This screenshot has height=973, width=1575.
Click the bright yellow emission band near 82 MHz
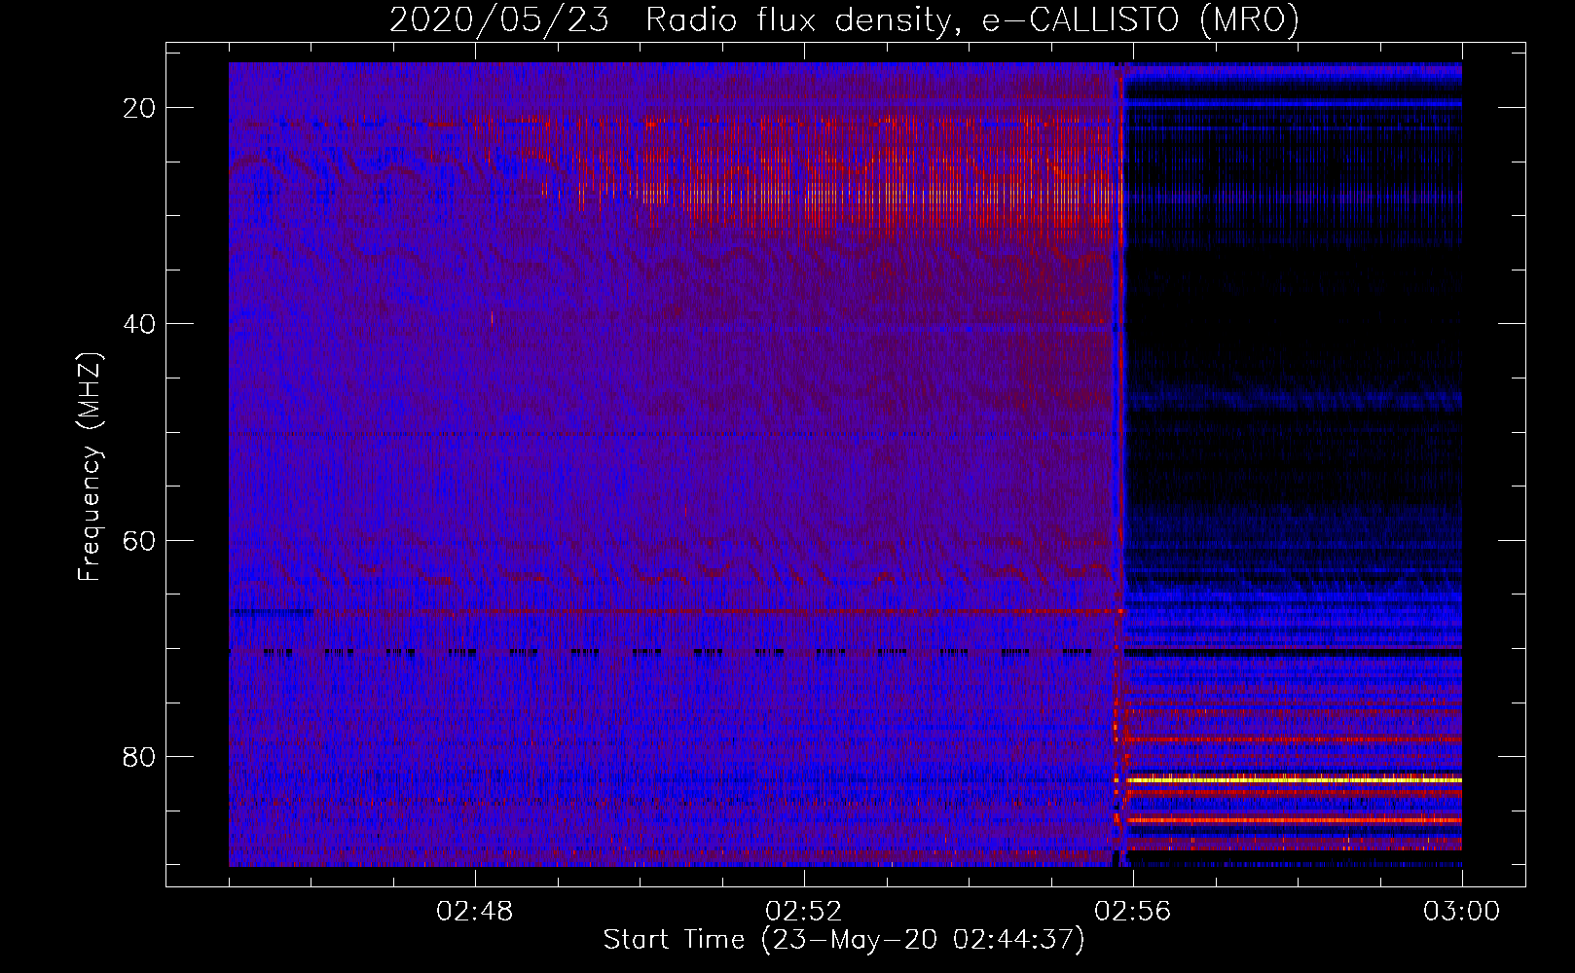pos(1293,779)
